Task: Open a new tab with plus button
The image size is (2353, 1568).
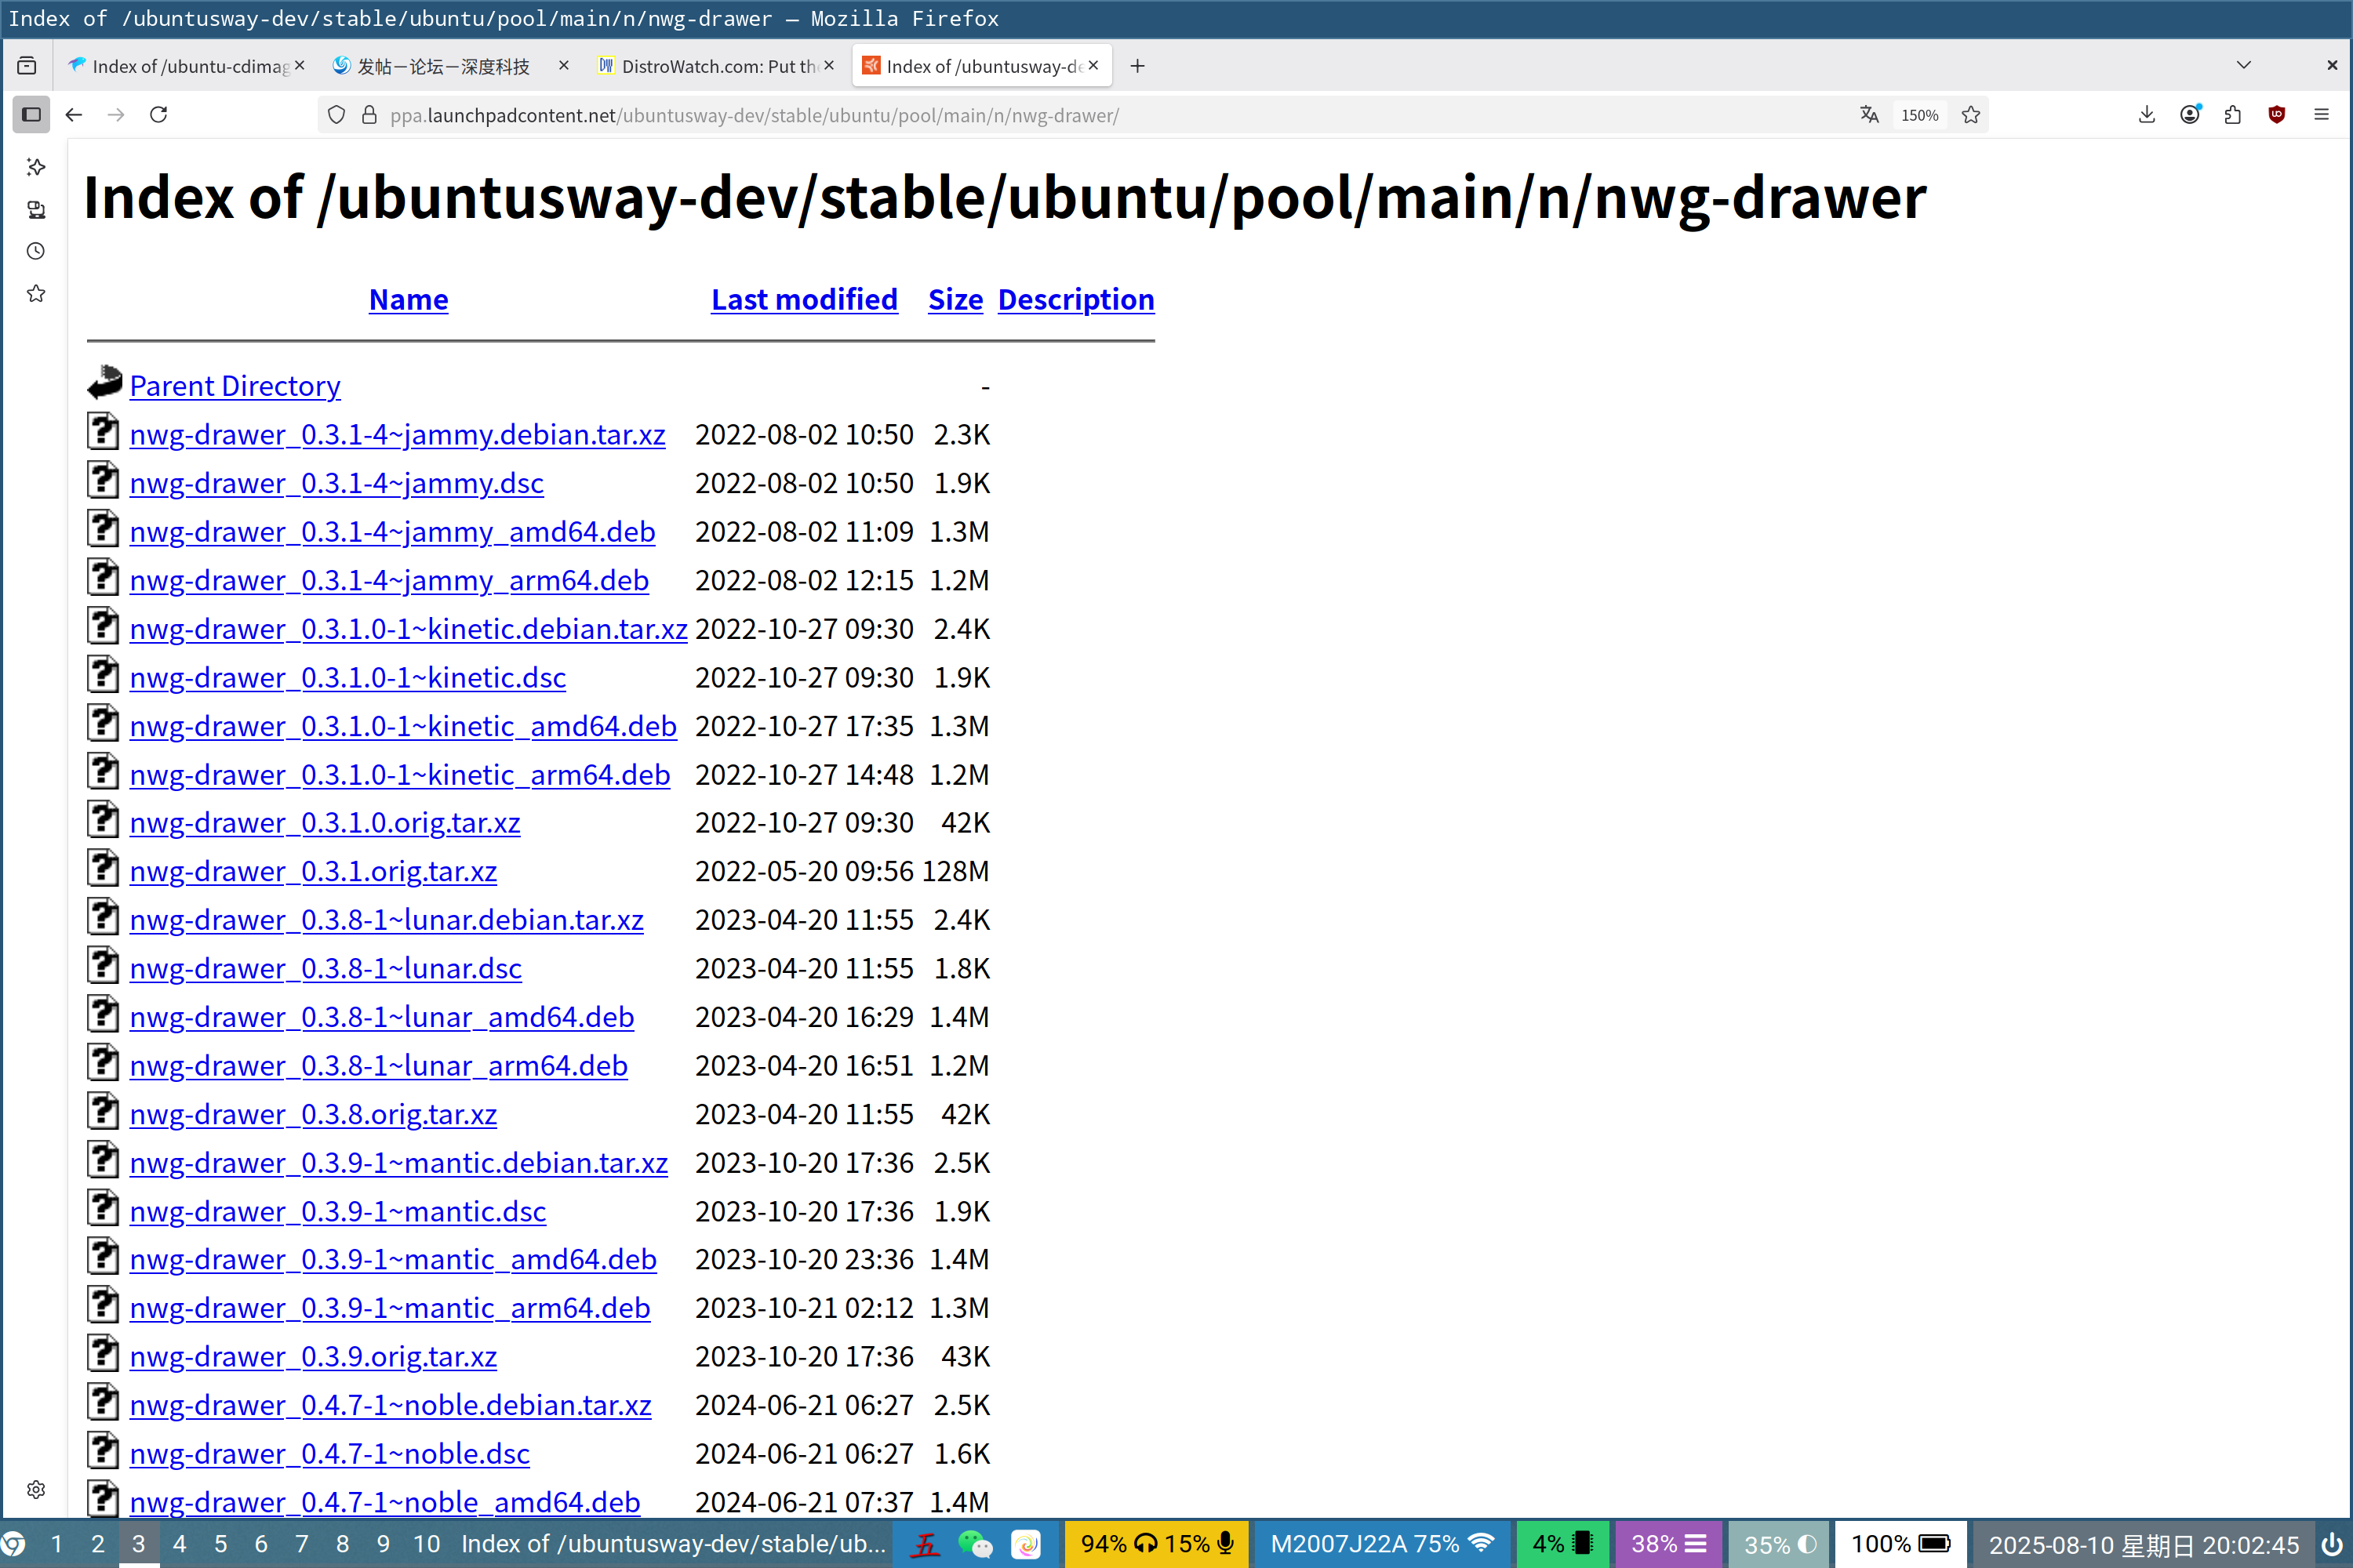Action: coord(1137,66)
